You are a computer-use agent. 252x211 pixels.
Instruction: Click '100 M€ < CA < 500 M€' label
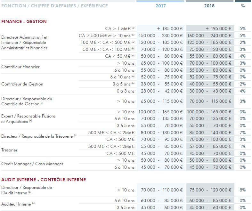[x=108, y=43]
